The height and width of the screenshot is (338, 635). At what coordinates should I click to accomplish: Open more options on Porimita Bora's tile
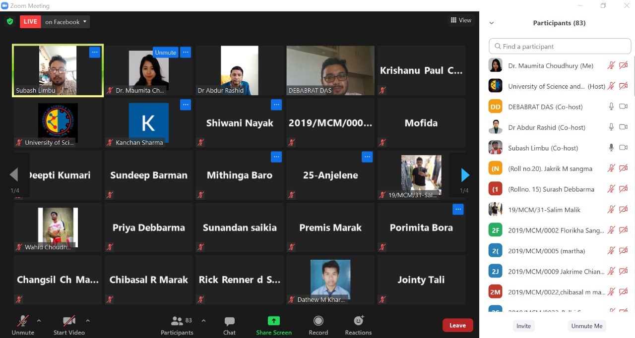[x=458, y=209]
